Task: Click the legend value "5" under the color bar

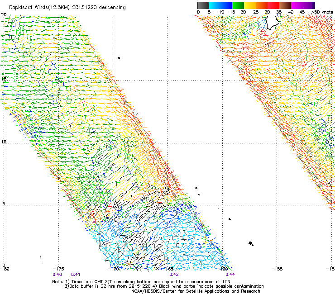Action: pos(209,12)
